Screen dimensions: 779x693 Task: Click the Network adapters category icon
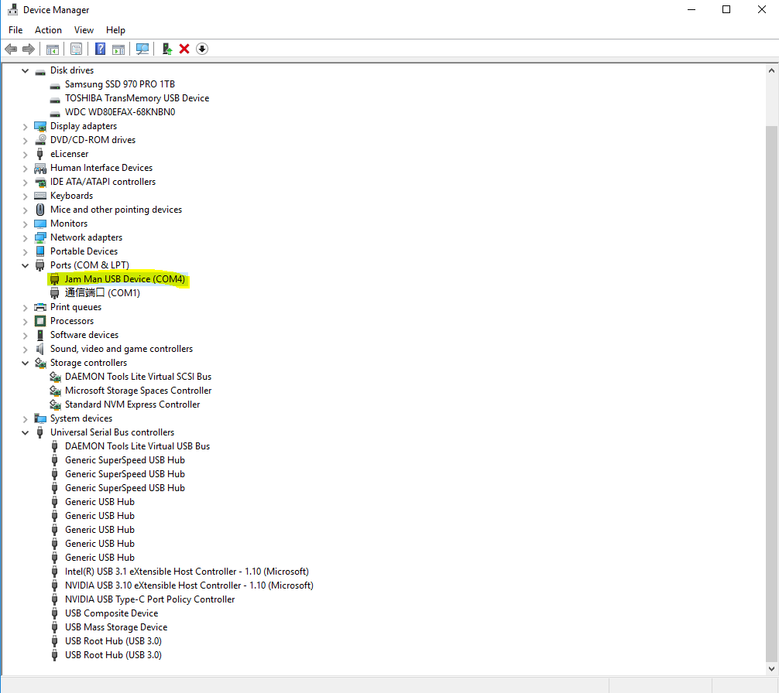(40, 237)
